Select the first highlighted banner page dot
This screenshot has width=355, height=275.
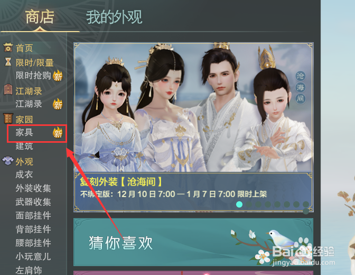[x=239, y=204]
